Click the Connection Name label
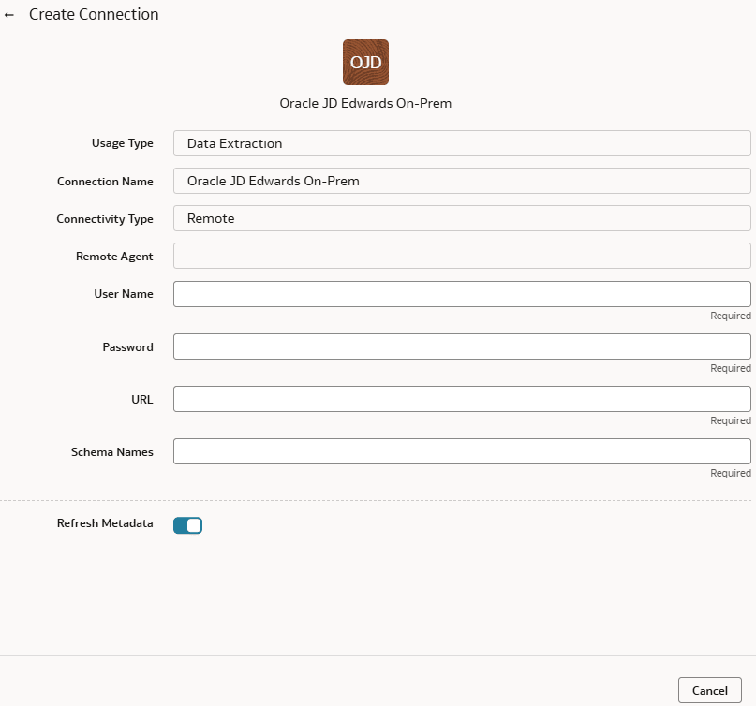Image resolution: width=756 pixels, height=706 pixels. click(105, 182)
